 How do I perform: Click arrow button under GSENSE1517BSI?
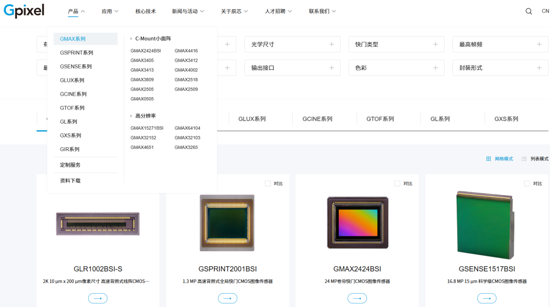point(487,298)
